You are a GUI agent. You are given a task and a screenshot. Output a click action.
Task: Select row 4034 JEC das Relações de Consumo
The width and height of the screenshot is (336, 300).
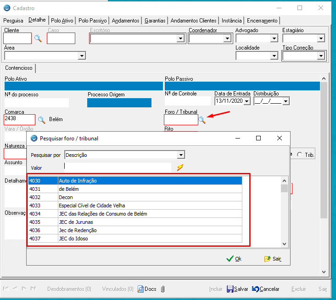click(x=135, y=214)
